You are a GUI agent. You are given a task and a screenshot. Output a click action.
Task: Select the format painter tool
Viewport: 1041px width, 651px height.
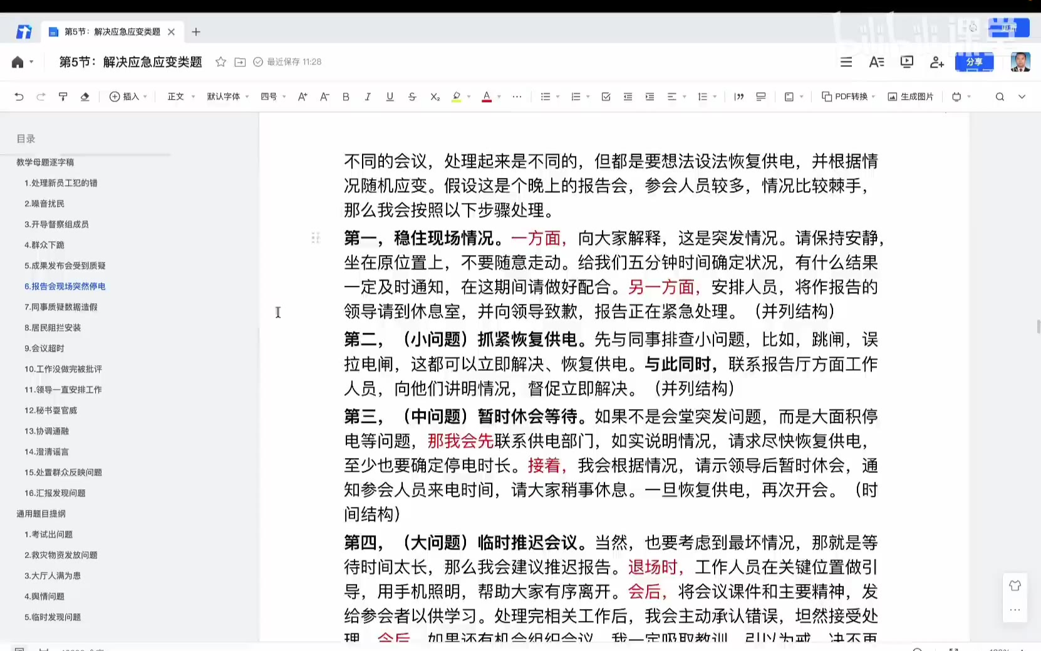tap(63, 96)
